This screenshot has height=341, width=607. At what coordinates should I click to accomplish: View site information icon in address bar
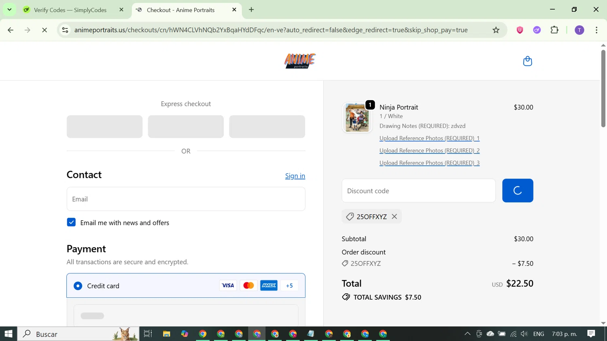(x=65, y=30)
